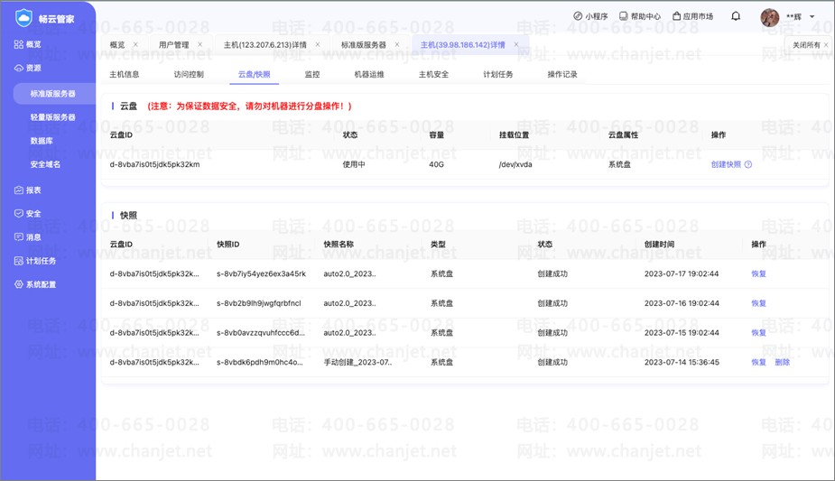The width and height of the screenshot is (835, 481).
Task: Close the 主机(123.207.6.213)详情 tab
Action: click(x=317, y=44)
